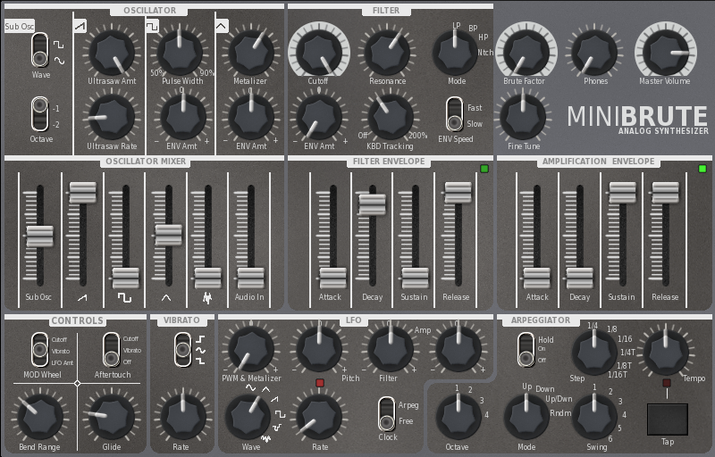Click the Sub Osc mixer fader
715x457 pixels.
coord(39,237)
